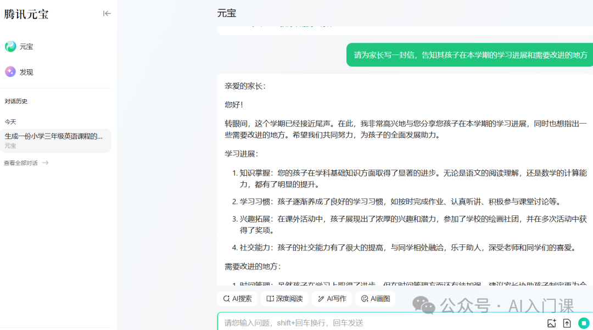Click arrow next to 查看全部对话

coord(46,163)
